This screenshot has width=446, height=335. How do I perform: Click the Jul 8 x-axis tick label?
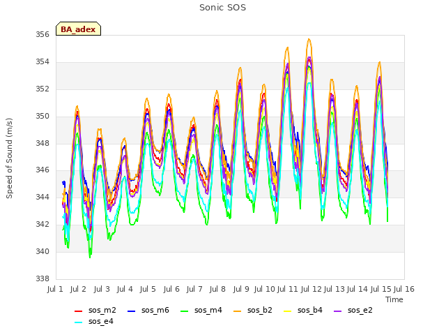[217, 289]
